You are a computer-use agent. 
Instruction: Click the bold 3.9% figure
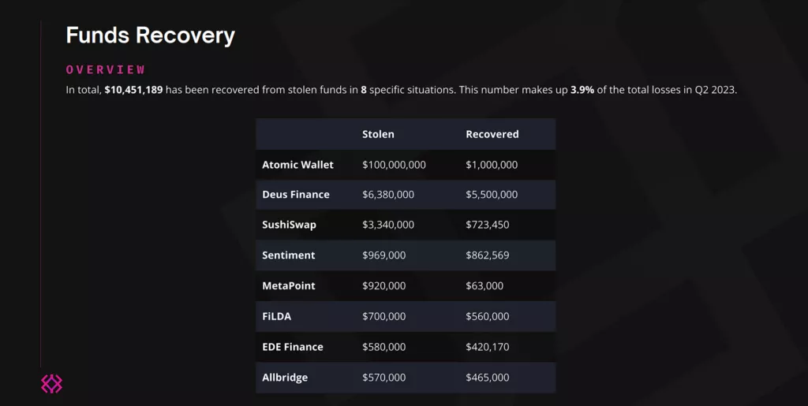[582, 90]
